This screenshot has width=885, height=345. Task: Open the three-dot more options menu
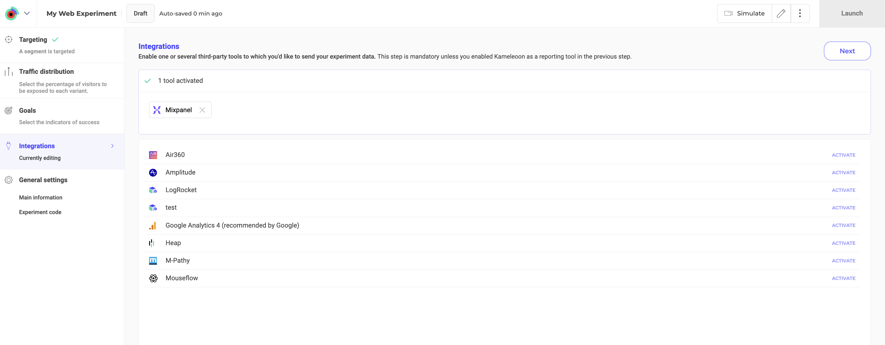(800, 13)
